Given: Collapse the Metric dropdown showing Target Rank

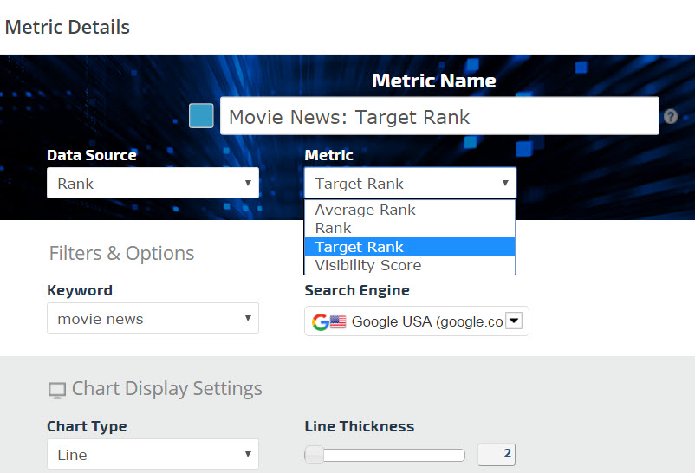Looking at the screenshot, I should [x=410, y=183].
